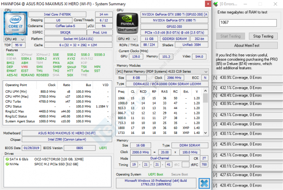Click the 14 nm process field

point(104,14)
